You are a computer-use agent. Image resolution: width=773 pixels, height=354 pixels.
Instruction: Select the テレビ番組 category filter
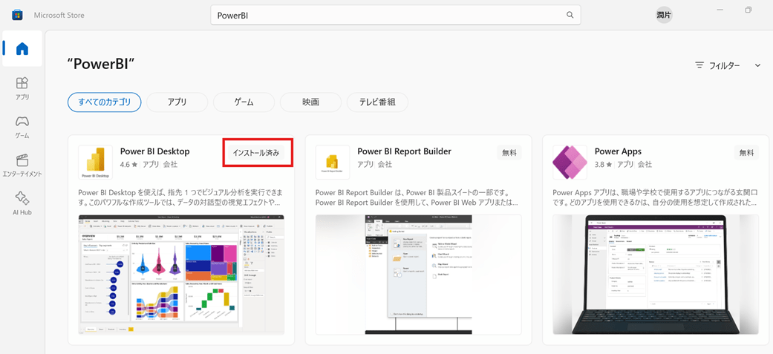point(378,102)
